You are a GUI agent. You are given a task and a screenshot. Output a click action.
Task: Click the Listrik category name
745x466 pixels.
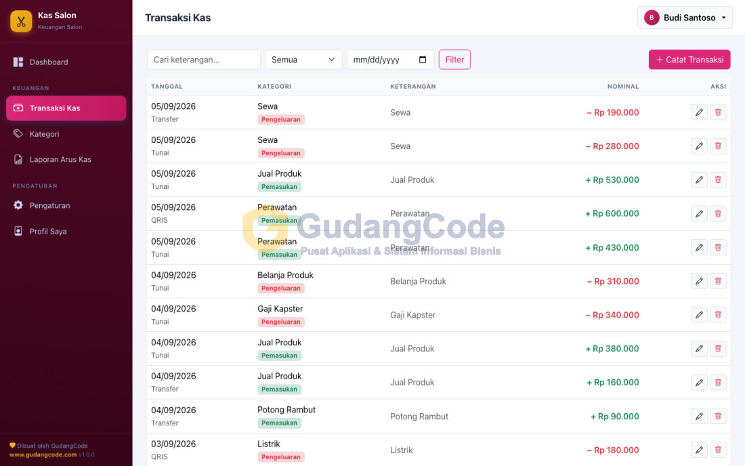269,444
